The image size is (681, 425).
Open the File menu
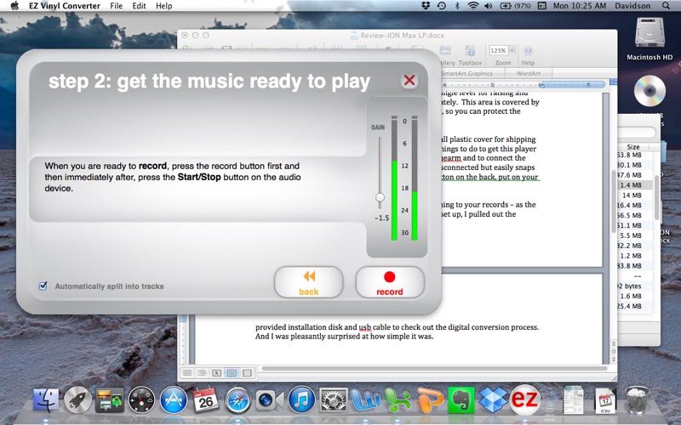coord(116,6)
